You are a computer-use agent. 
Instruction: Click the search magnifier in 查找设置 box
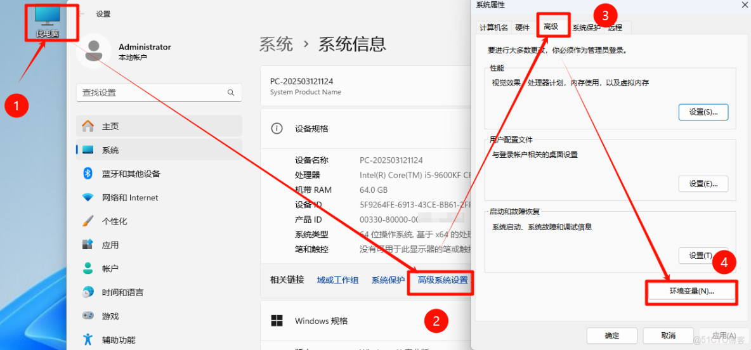point(230,93)
